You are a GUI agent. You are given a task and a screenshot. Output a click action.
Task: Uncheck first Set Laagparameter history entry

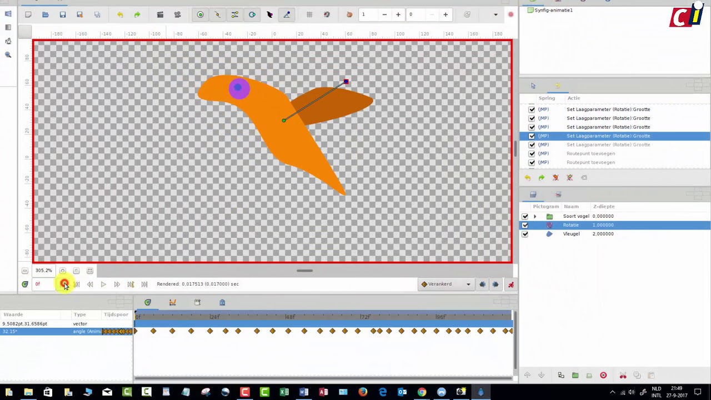pyautogui.click(x=532, y=109)
